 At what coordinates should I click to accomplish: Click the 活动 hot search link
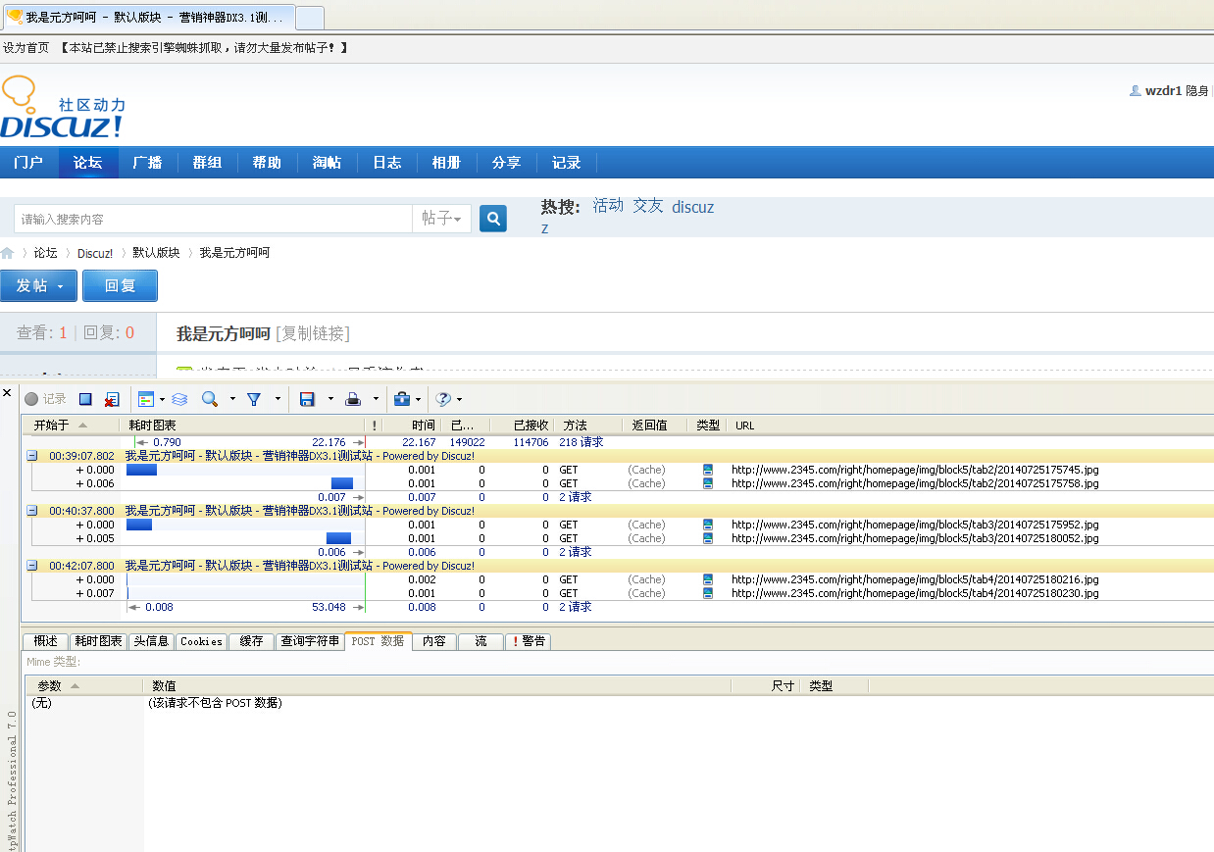coord(608,206)
